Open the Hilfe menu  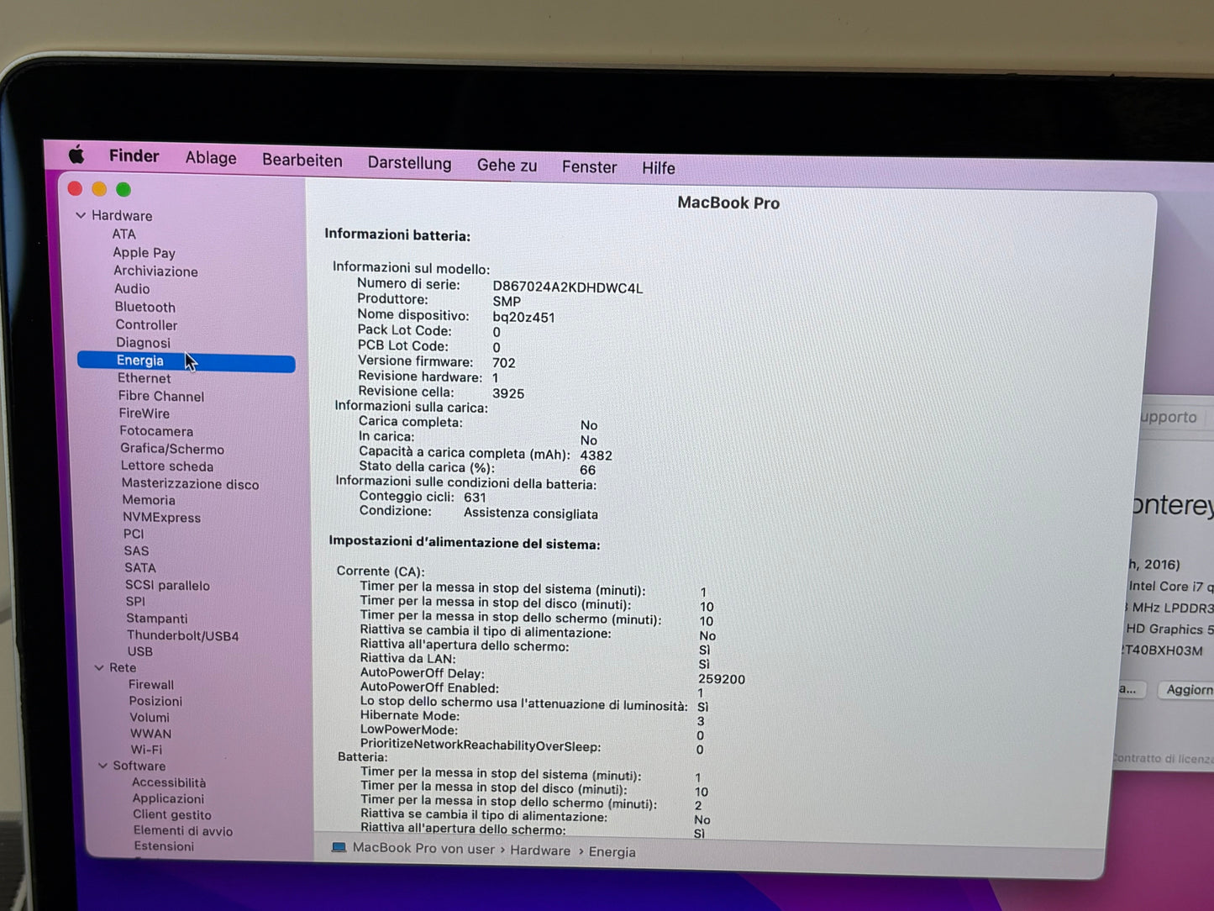(x=659, y=168)
